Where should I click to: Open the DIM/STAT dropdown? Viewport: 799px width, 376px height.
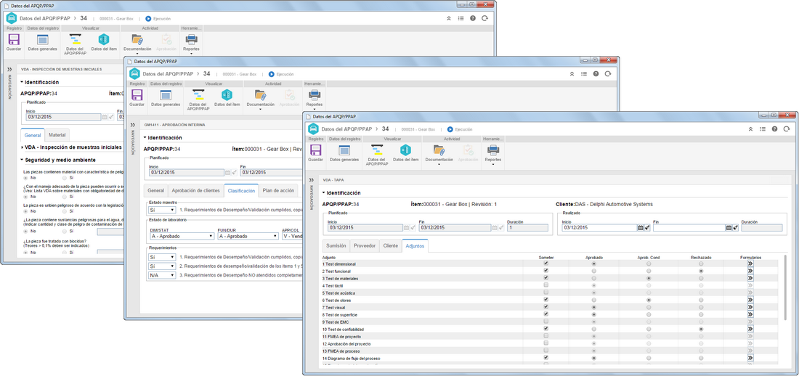click(181, 236)
